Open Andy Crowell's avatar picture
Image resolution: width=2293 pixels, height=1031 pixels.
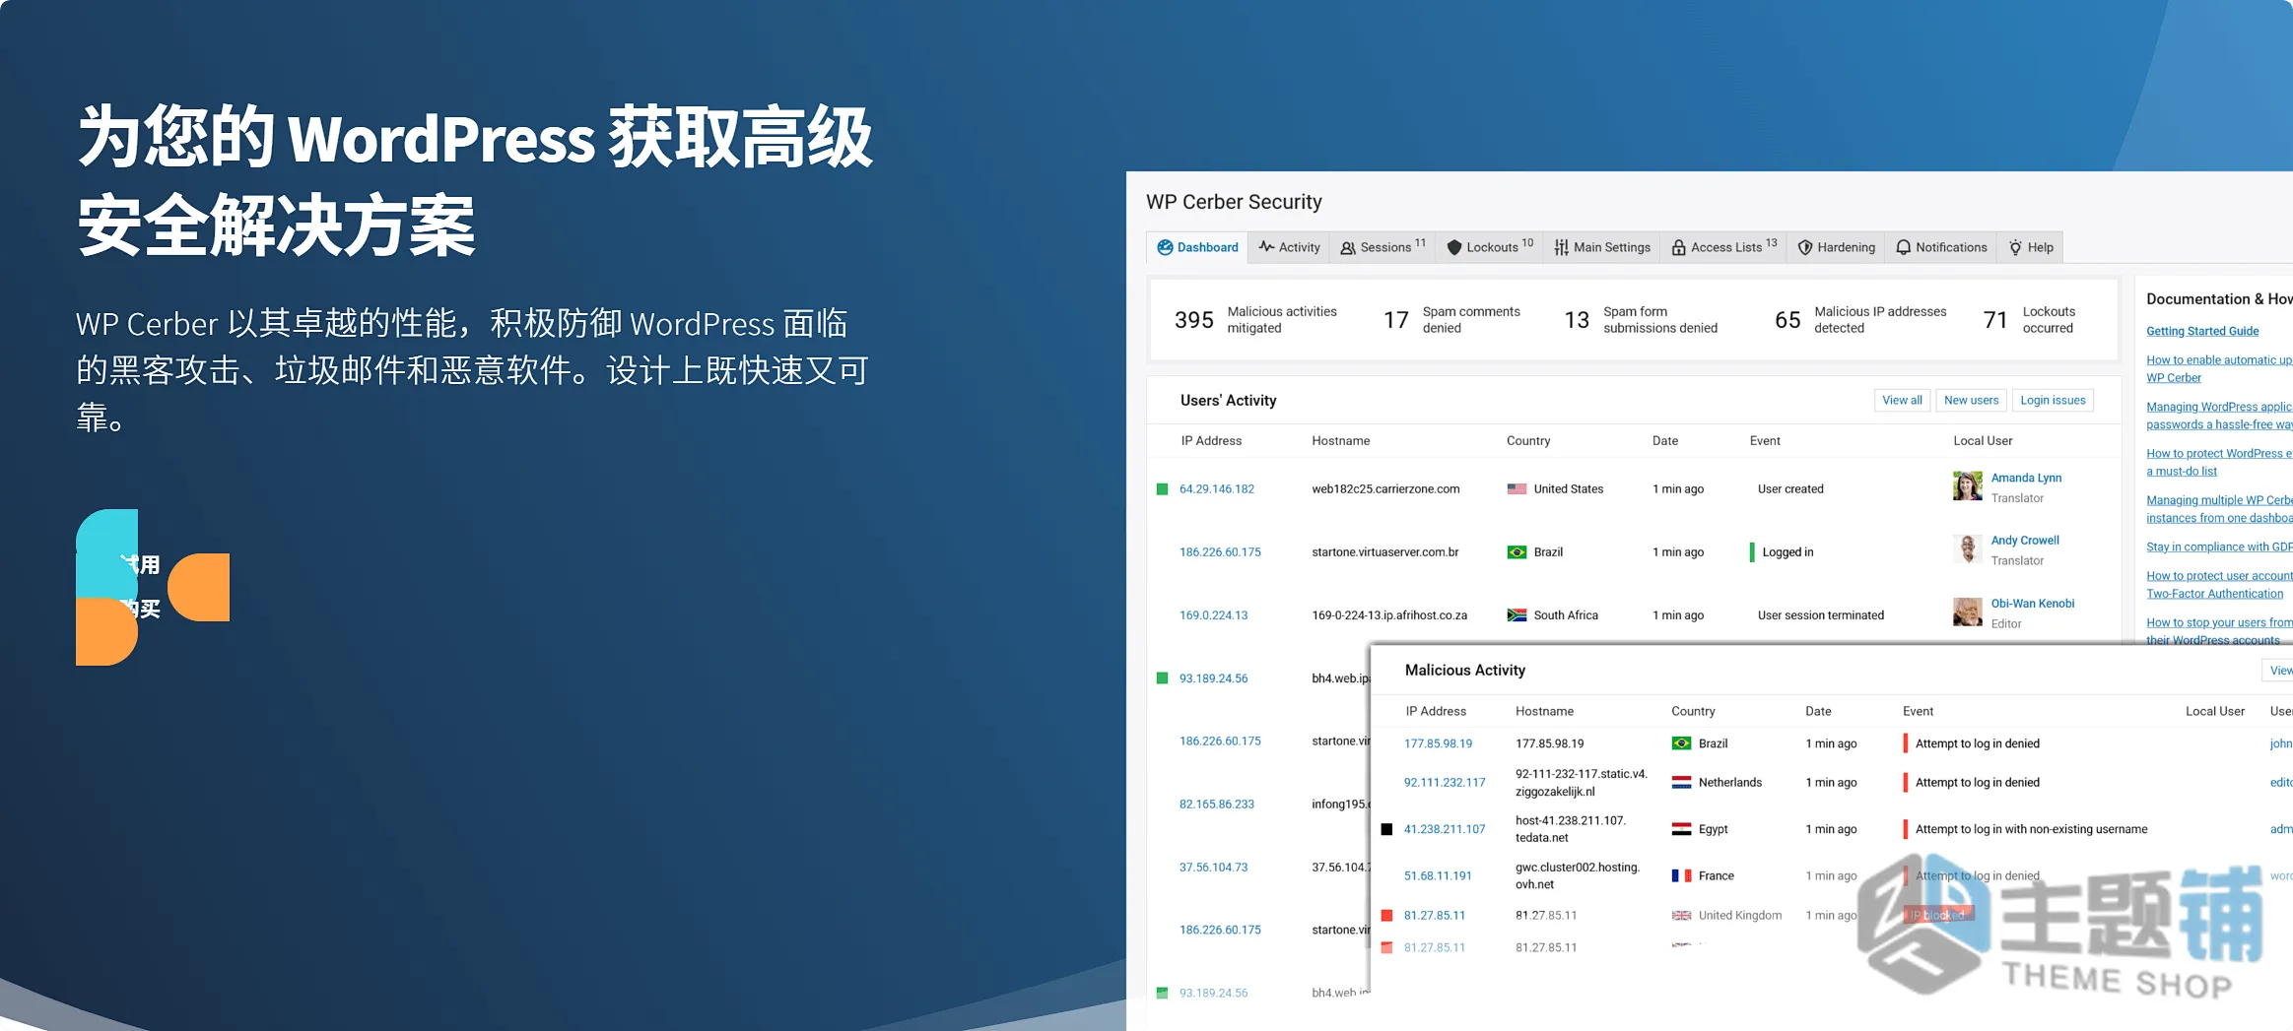pos(1967,549)
